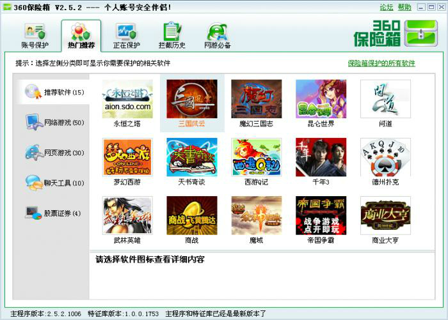The width and height of the screenshot is (448, 320).
Task: Click the 天书奇谈 game icon
Action: tap(192, 157)
